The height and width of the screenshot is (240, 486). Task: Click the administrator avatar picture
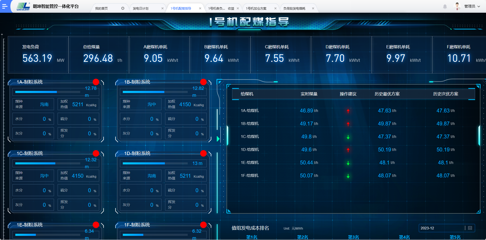click(457, 6)
